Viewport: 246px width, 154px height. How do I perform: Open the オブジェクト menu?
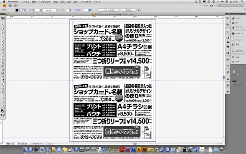click(46, 2)
